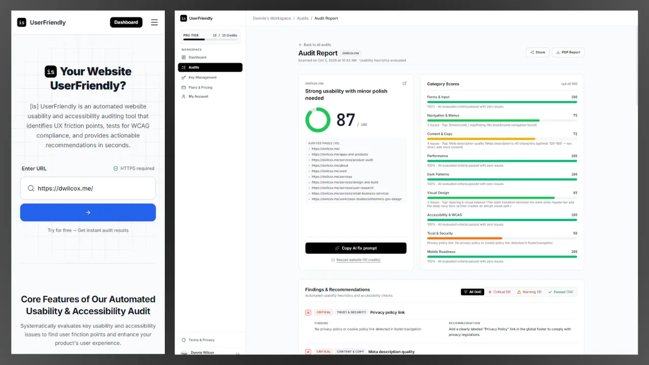Click the audited page https://dwilcox.me/about
Screen dimensions: 649x365
[x=330, y=165]
